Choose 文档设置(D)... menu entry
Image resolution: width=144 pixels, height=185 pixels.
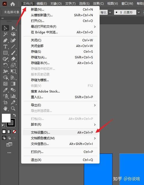pos(60,133)
